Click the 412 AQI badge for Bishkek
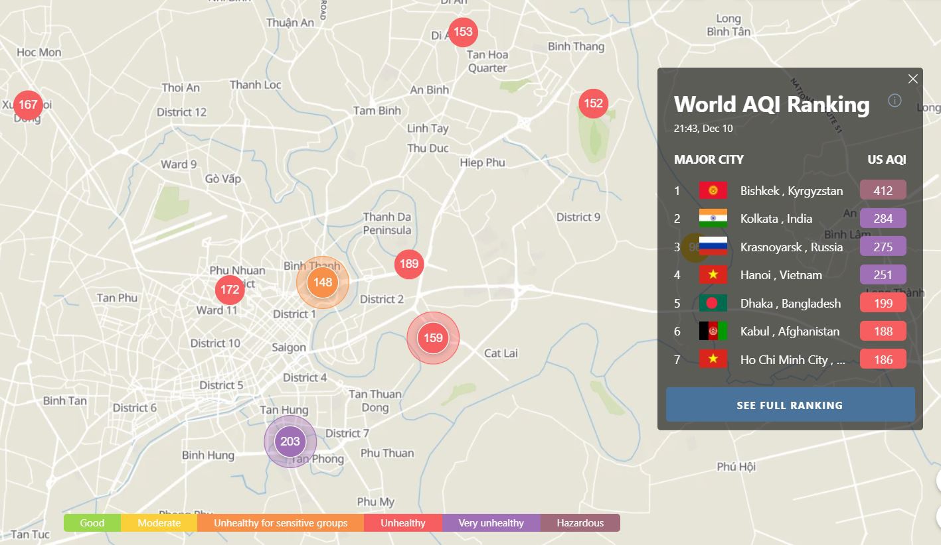Screen dimensions: 941x545 coord(883,191)
